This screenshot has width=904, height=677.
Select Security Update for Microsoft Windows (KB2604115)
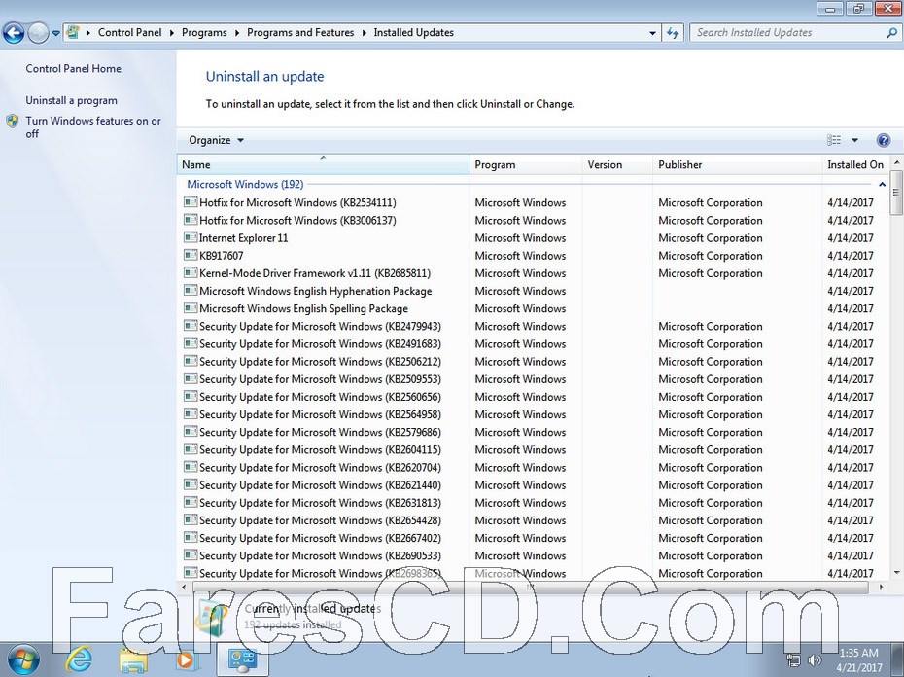point(320,449)
